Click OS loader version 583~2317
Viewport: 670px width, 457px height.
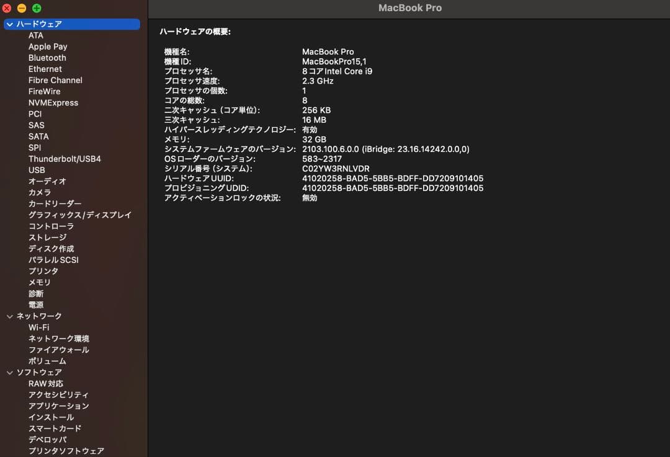(322, 159)
